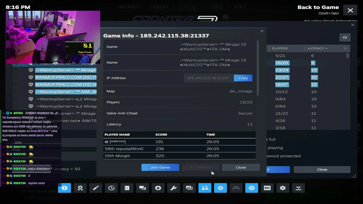
Task: Click the de_mirage map value
Action: point(241,91)
